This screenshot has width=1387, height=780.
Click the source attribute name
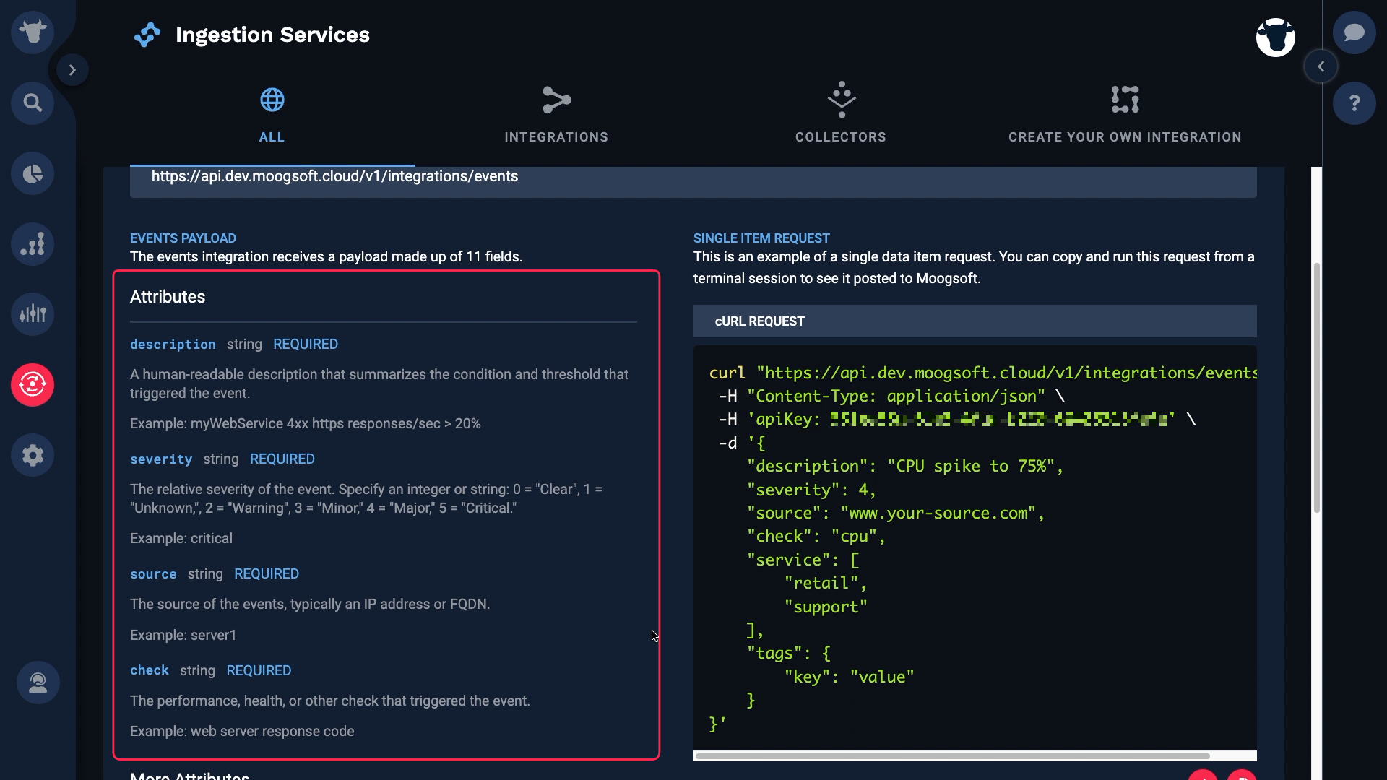point(153,574)
